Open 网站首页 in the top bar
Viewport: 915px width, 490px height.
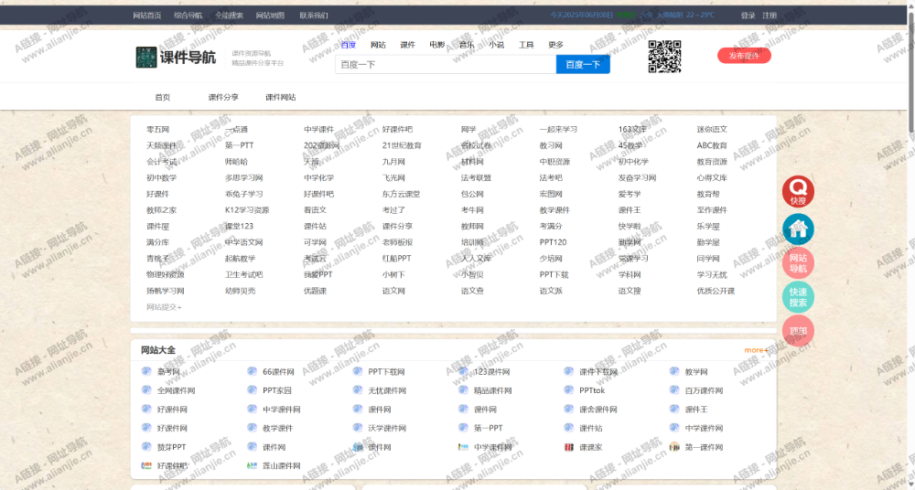pos(147,16)
